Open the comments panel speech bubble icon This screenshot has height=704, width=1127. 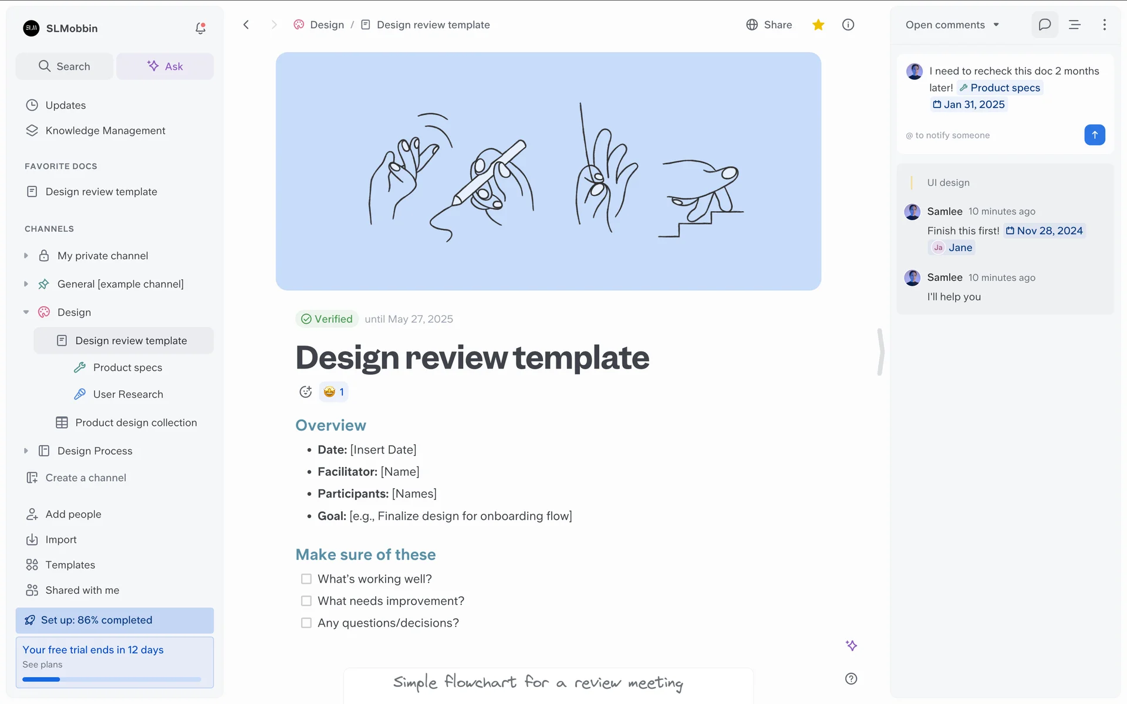(1044, 25)
